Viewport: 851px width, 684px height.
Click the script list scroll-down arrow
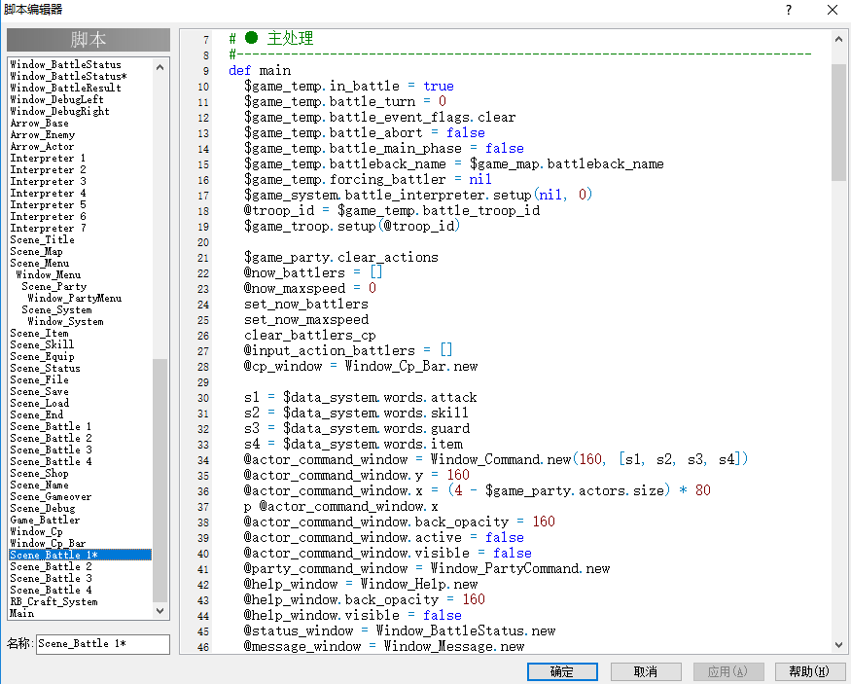point(160,611)
